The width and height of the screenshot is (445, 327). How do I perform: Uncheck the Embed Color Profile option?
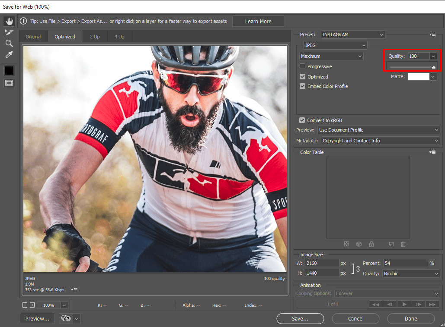click(x=303, y=86)
